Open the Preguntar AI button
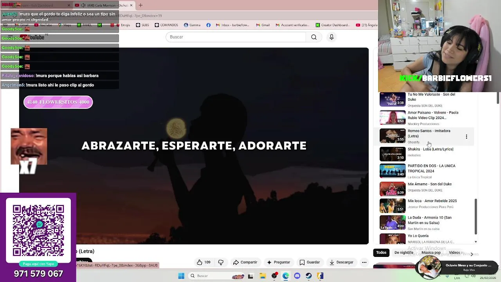 click(278, 262)
